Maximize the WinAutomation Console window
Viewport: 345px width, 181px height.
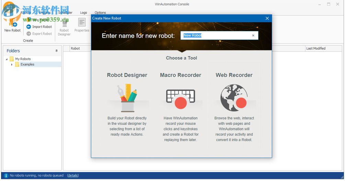tap(329, 4)
